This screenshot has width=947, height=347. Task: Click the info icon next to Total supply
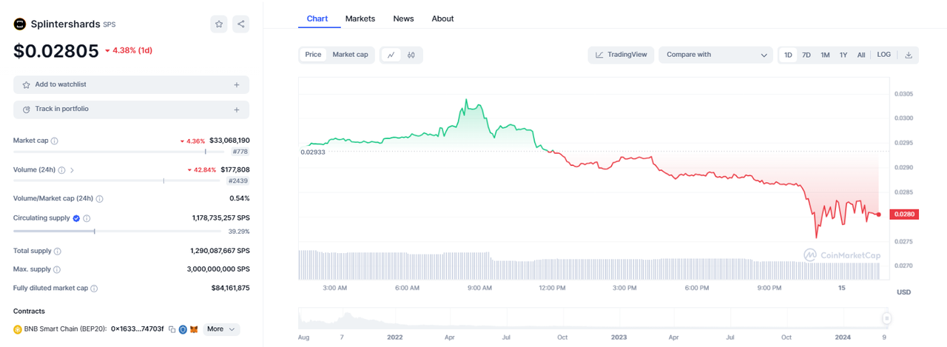pos(57,252)
